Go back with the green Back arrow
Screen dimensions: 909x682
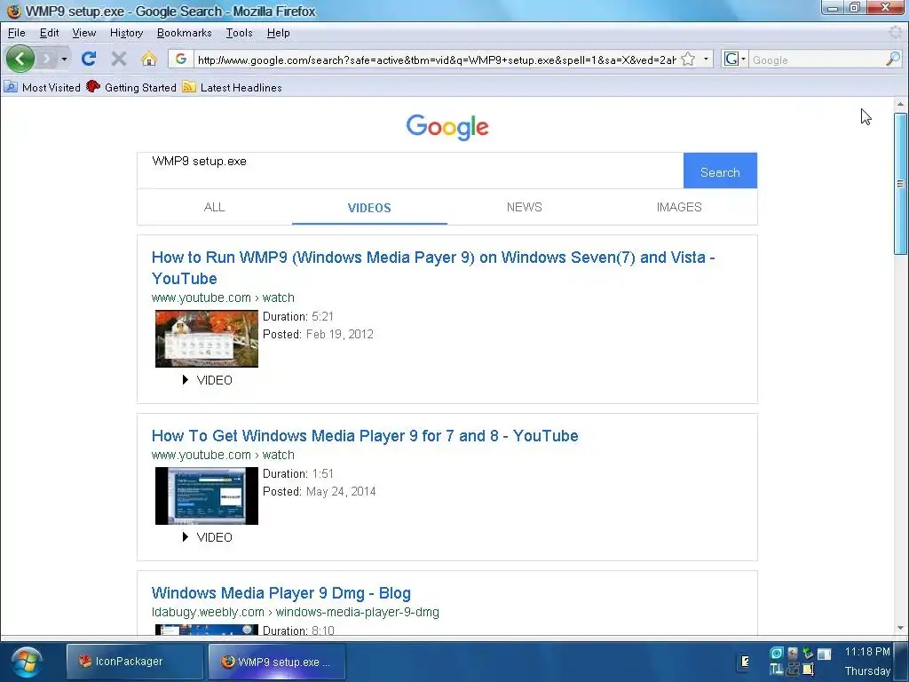tap(20, 59)
